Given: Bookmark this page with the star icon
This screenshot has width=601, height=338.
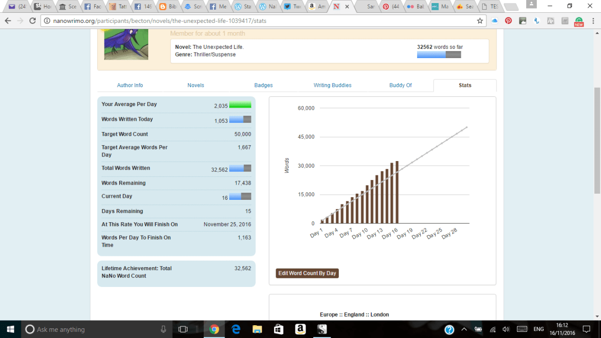Looking at the screenshot, I should (480, 21).
